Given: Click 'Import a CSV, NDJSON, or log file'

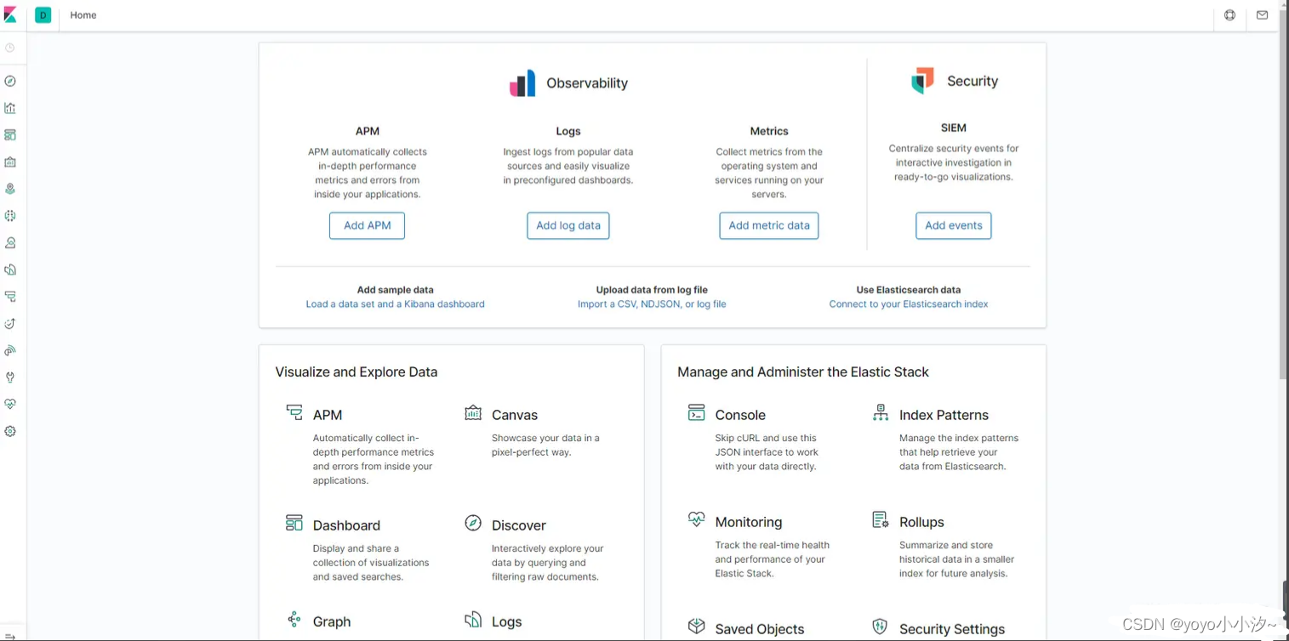Looking at the screenshot, I should coord(652,304).
